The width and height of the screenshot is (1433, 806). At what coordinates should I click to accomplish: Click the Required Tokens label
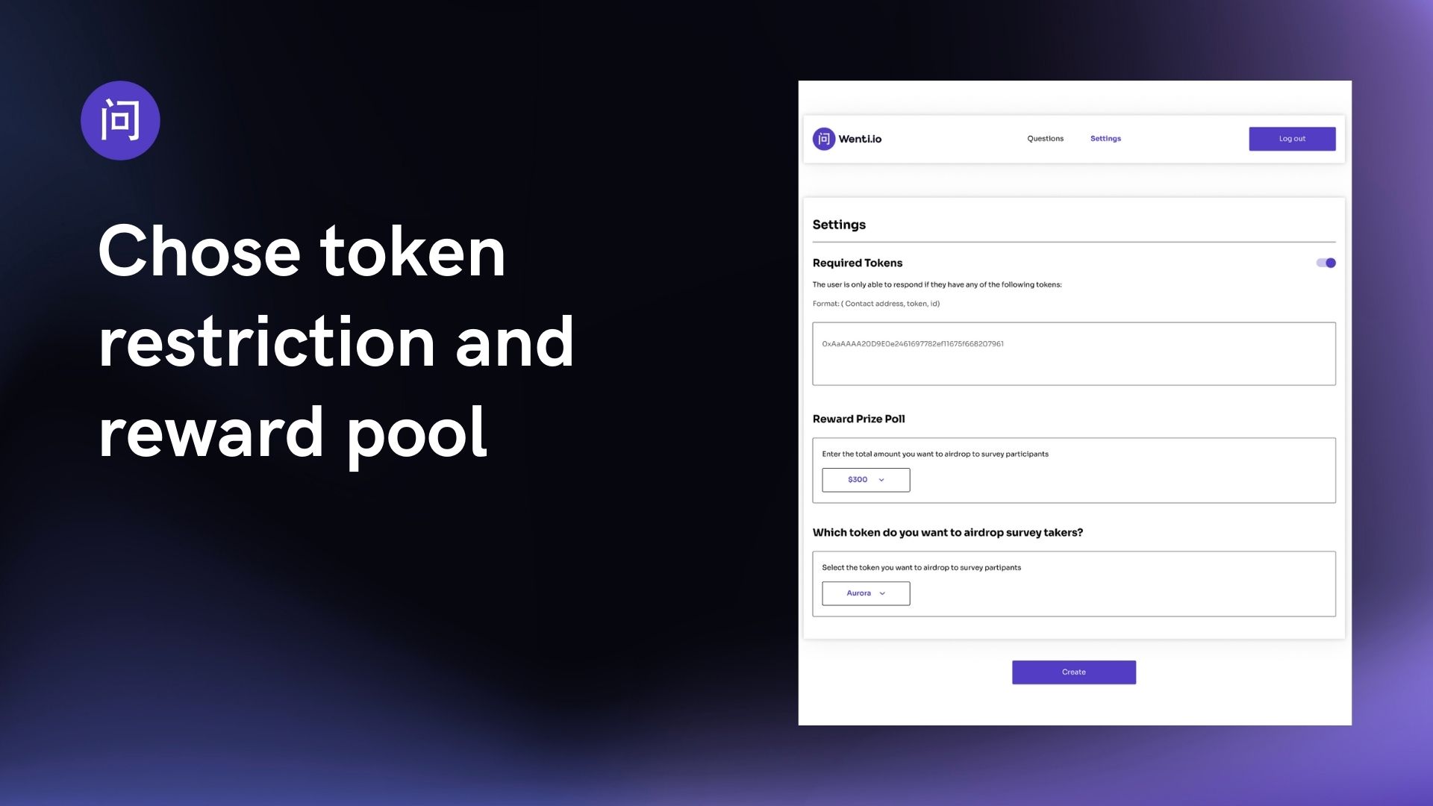[x=858, y=263]
